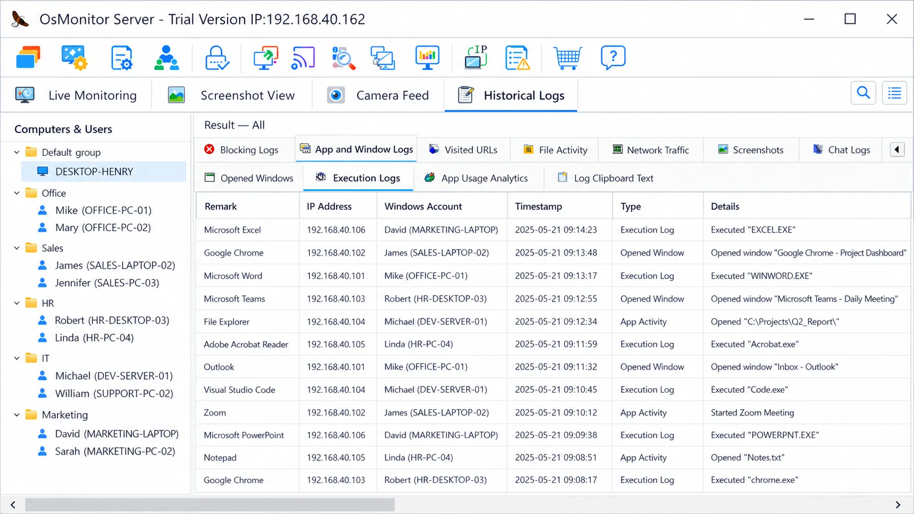The height and width of the screenshot is (514, 914).
Task: Open the Blocking Logs tab
Action: pos(241,150)
